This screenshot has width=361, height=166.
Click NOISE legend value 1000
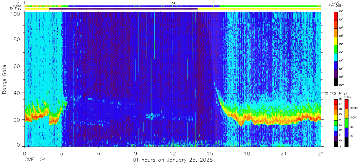(x=353, y=117)
